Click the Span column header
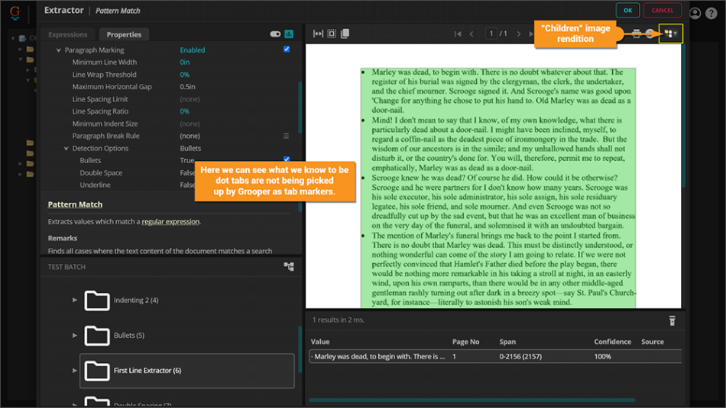Viewport: 726px width, 408px height. click(x=507, y=342)
